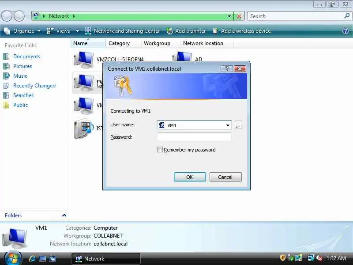Click the muted volume tray icon

(319, 257)
